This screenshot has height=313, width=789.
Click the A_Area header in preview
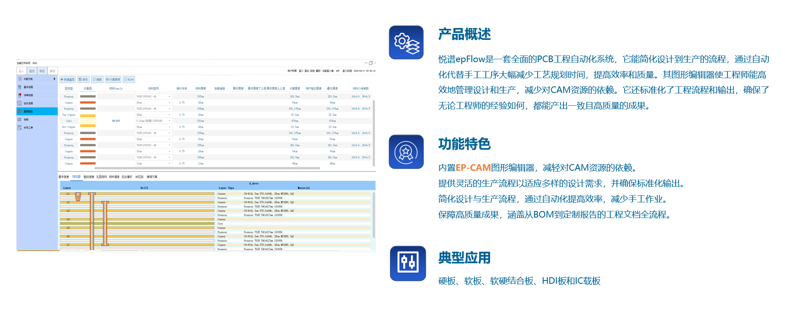(x=254, y=183)
